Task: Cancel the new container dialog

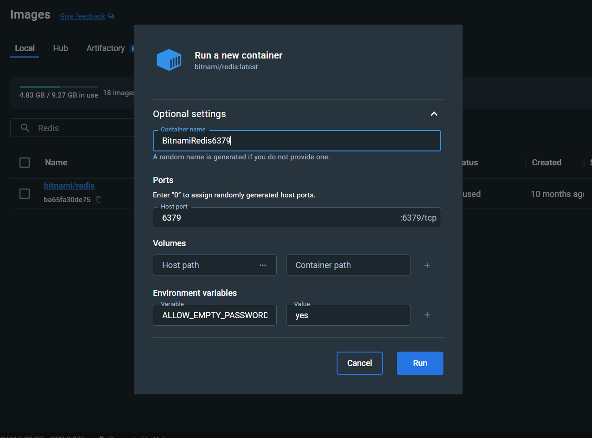Action: [x=359, y=363]
